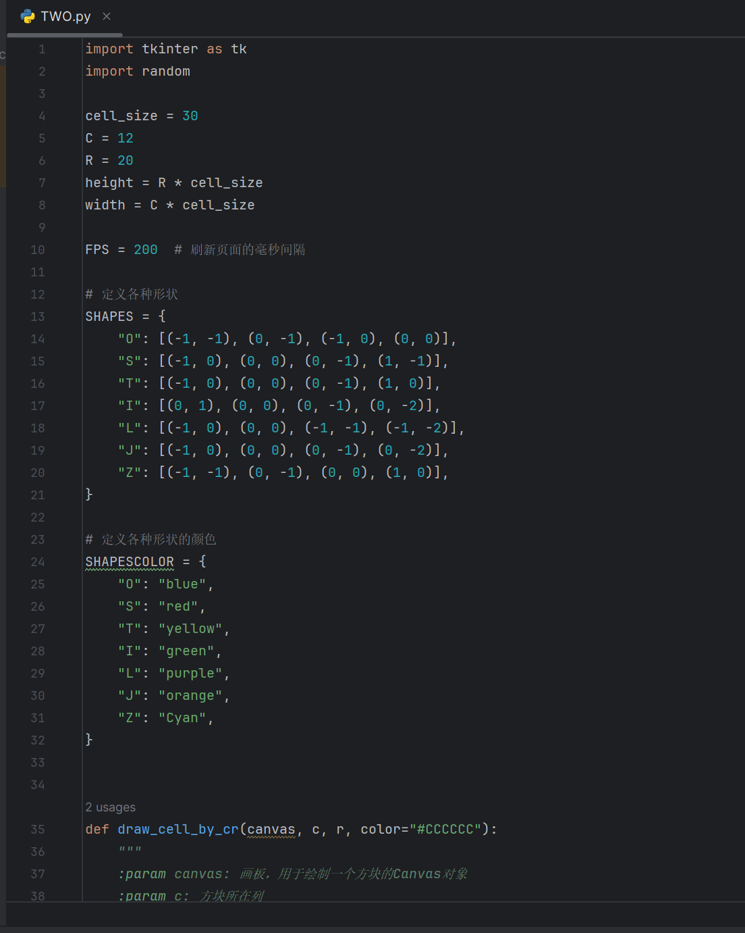The image size is (745, 933).
Task: Open the 2 usages hint above draw_cell_by_cr
Action: [x=110, y=807]
